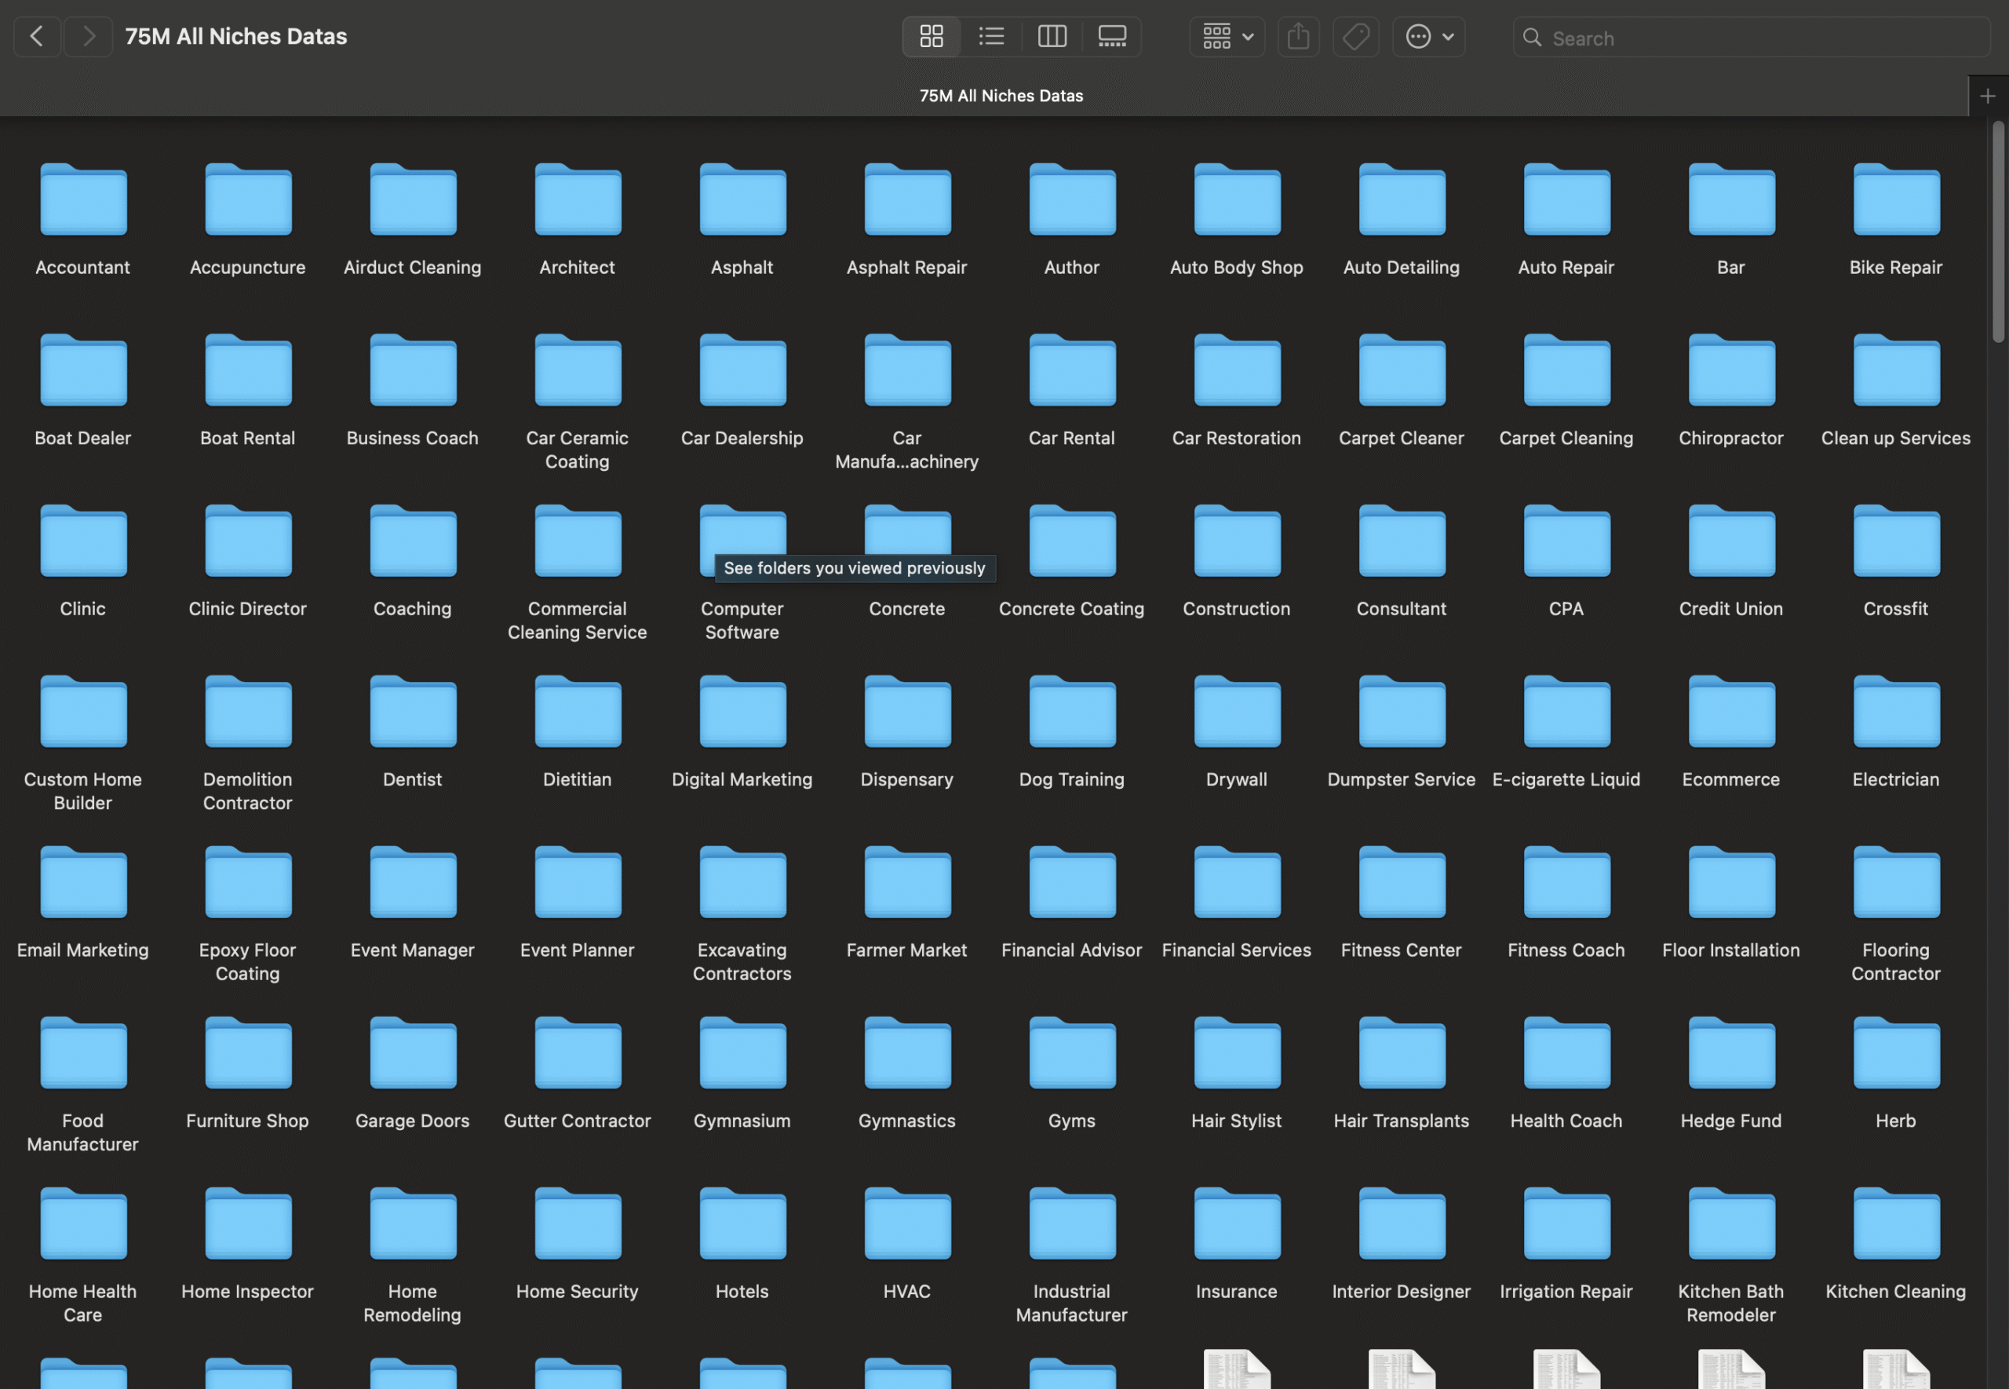Click the Finder search field
Screen dimensions: 2009x1389
[x=1752, y=38]
